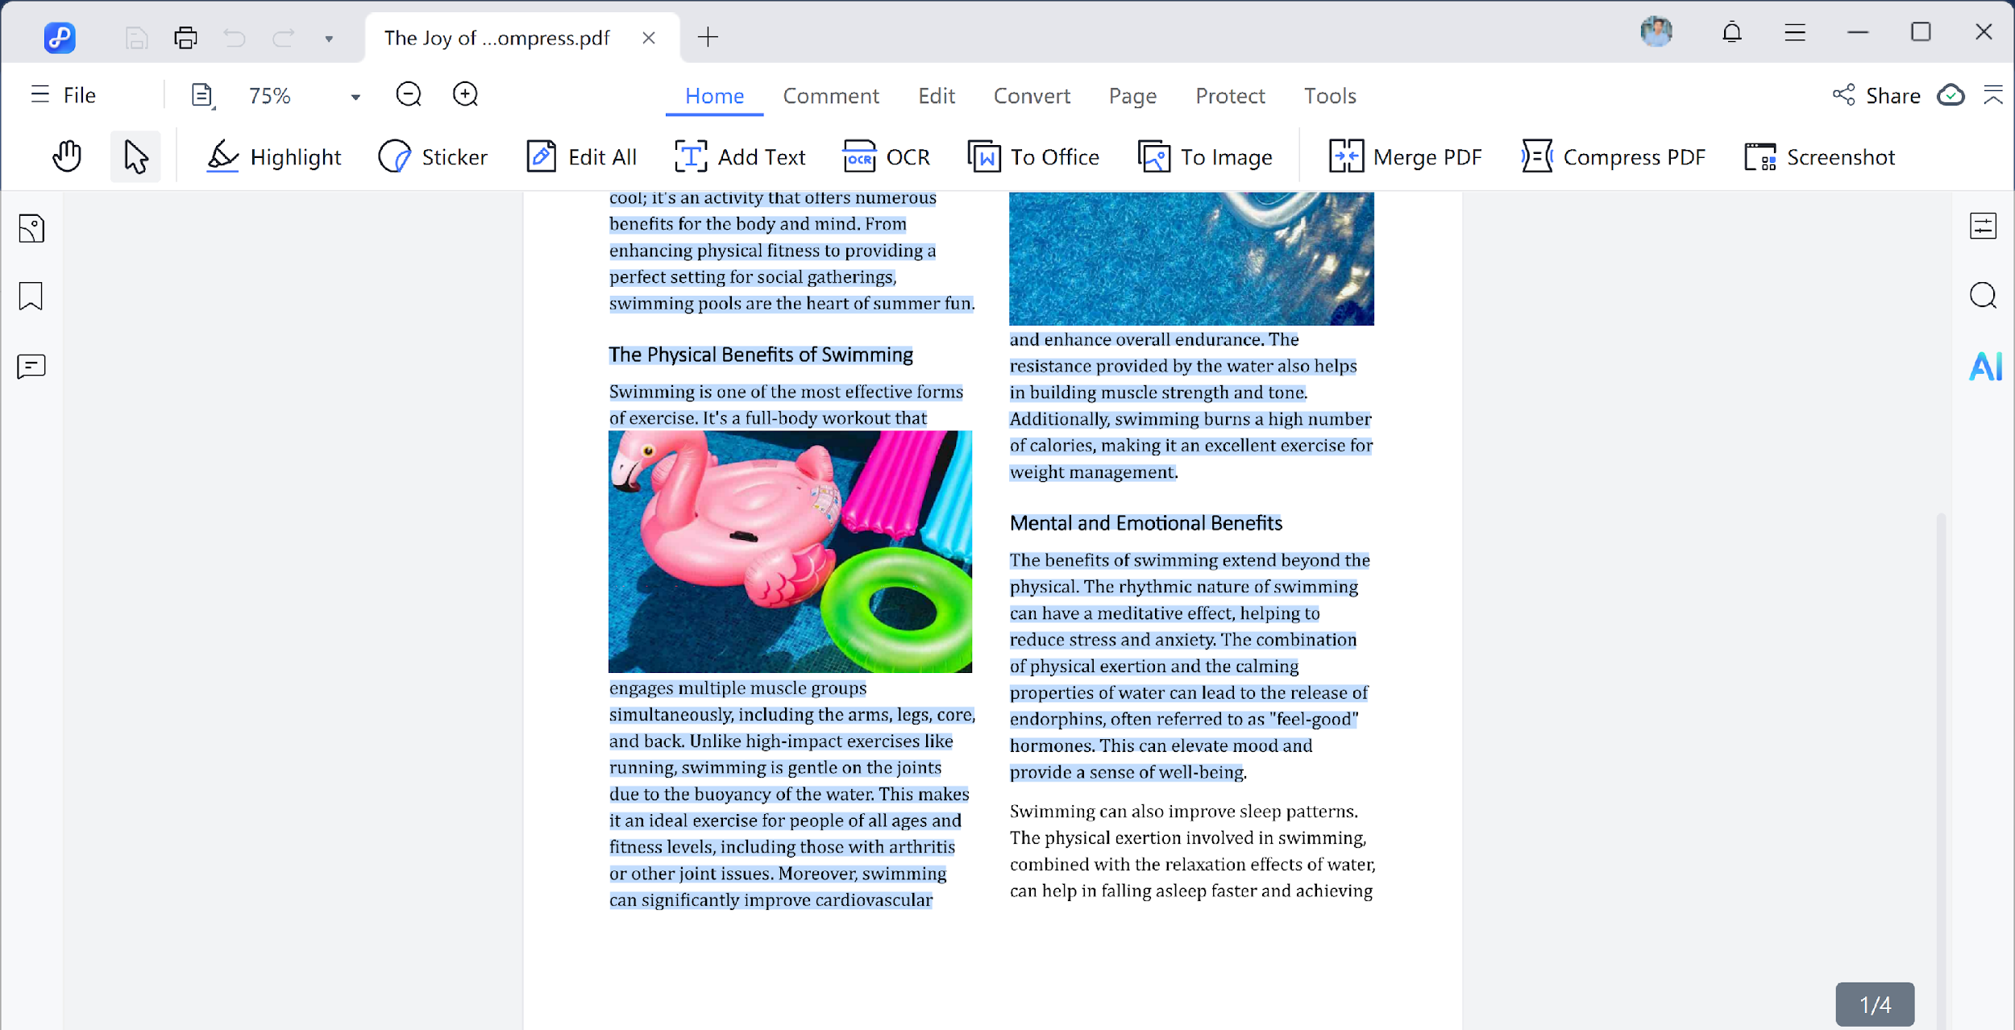The width and height of the screenshot is (2015, 1030).
Task: Click the zoom out button
Action: (x=409, y=95)
